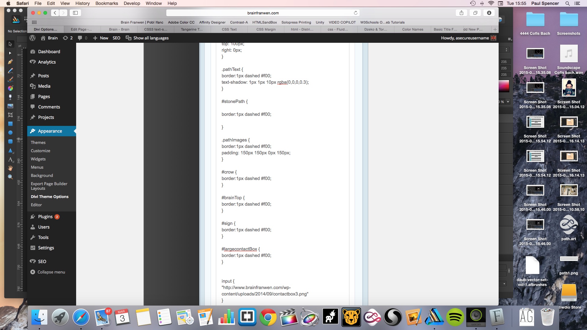587x330 pixels.
Task: Click the pink-red gradient color swatch
Action: coord(504,86)
